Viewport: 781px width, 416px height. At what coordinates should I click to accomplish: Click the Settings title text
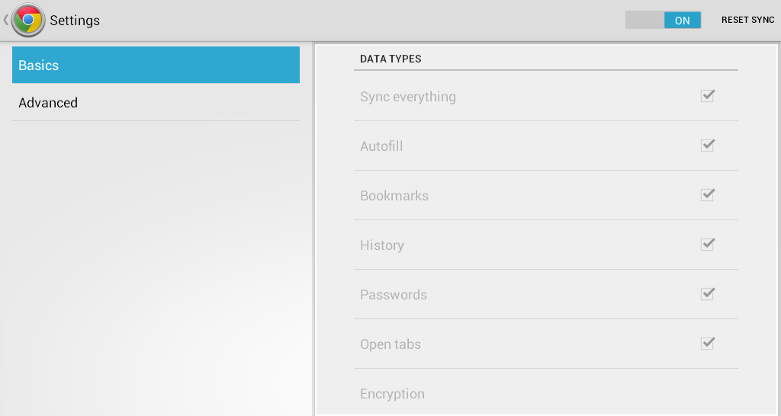tap(75, 21)
